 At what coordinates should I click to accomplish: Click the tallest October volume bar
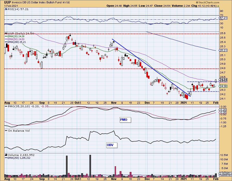(90, 166)
